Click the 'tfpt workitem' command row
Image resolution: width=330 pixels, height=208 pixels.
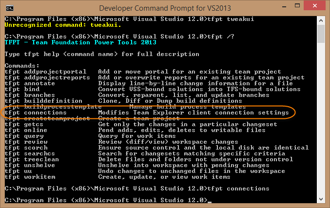[x=117, y=177]
